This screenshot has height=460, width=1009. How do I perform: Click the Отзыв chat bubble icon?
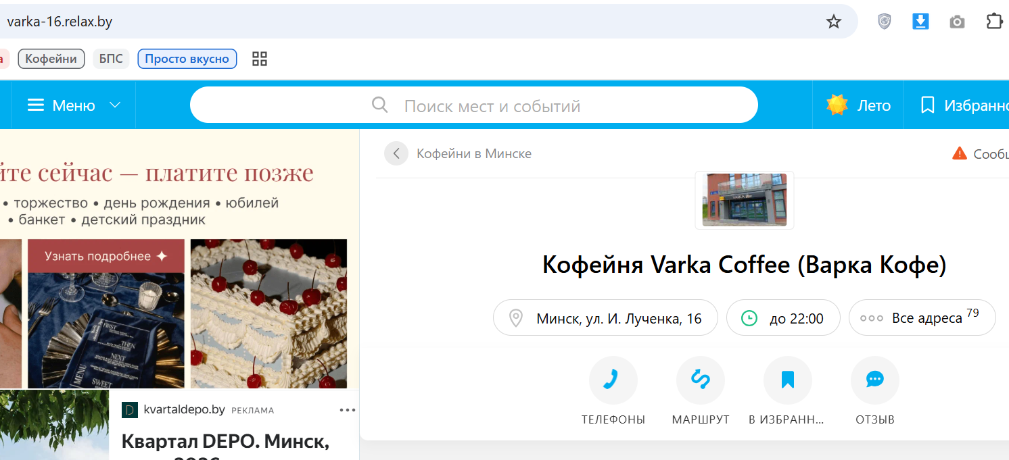875,380
